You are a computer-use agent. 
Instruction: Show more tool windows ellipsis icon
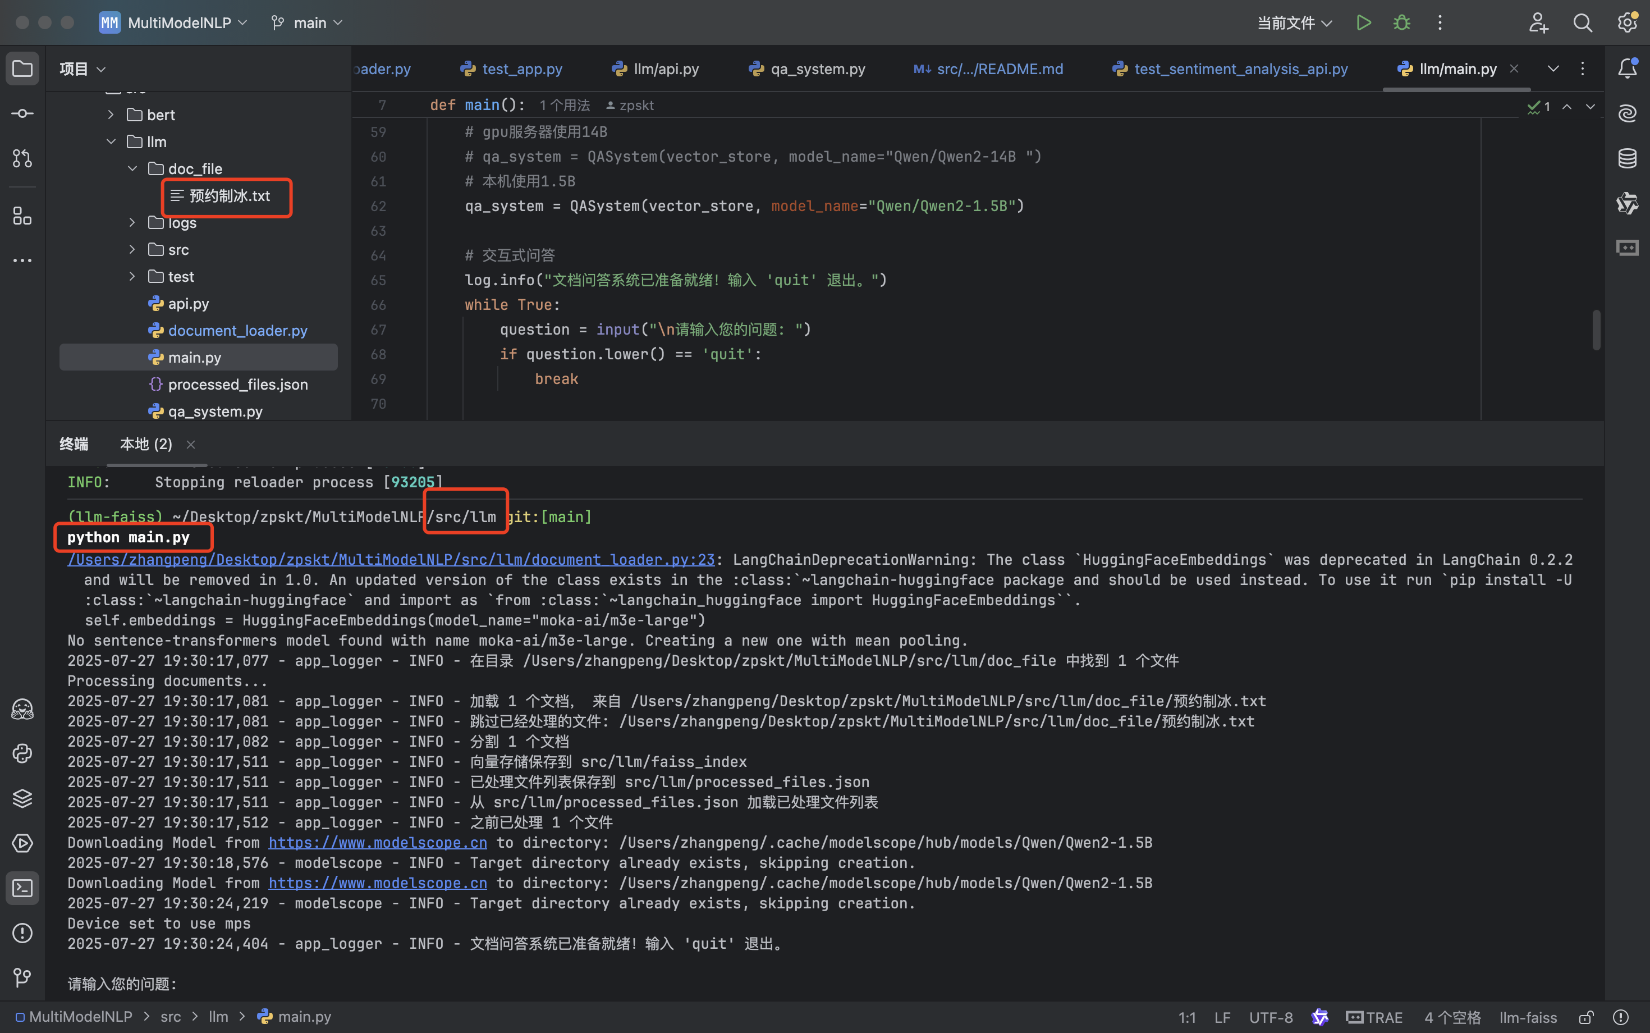pyautogui.click(x=22, y=260)
